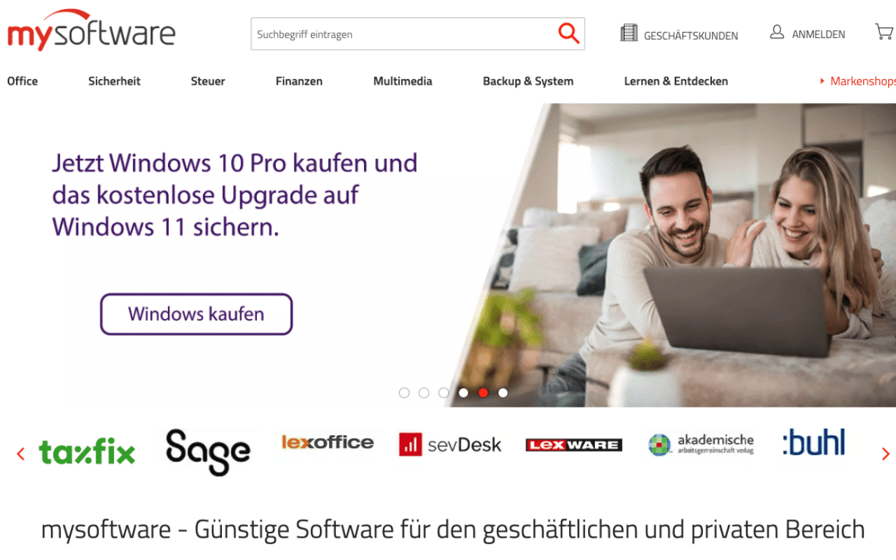Click the Anmelden user profile icon

pos(777,32)
